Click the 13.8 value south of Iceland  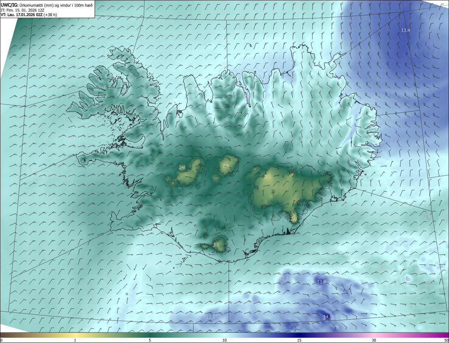tap(321, 282)
